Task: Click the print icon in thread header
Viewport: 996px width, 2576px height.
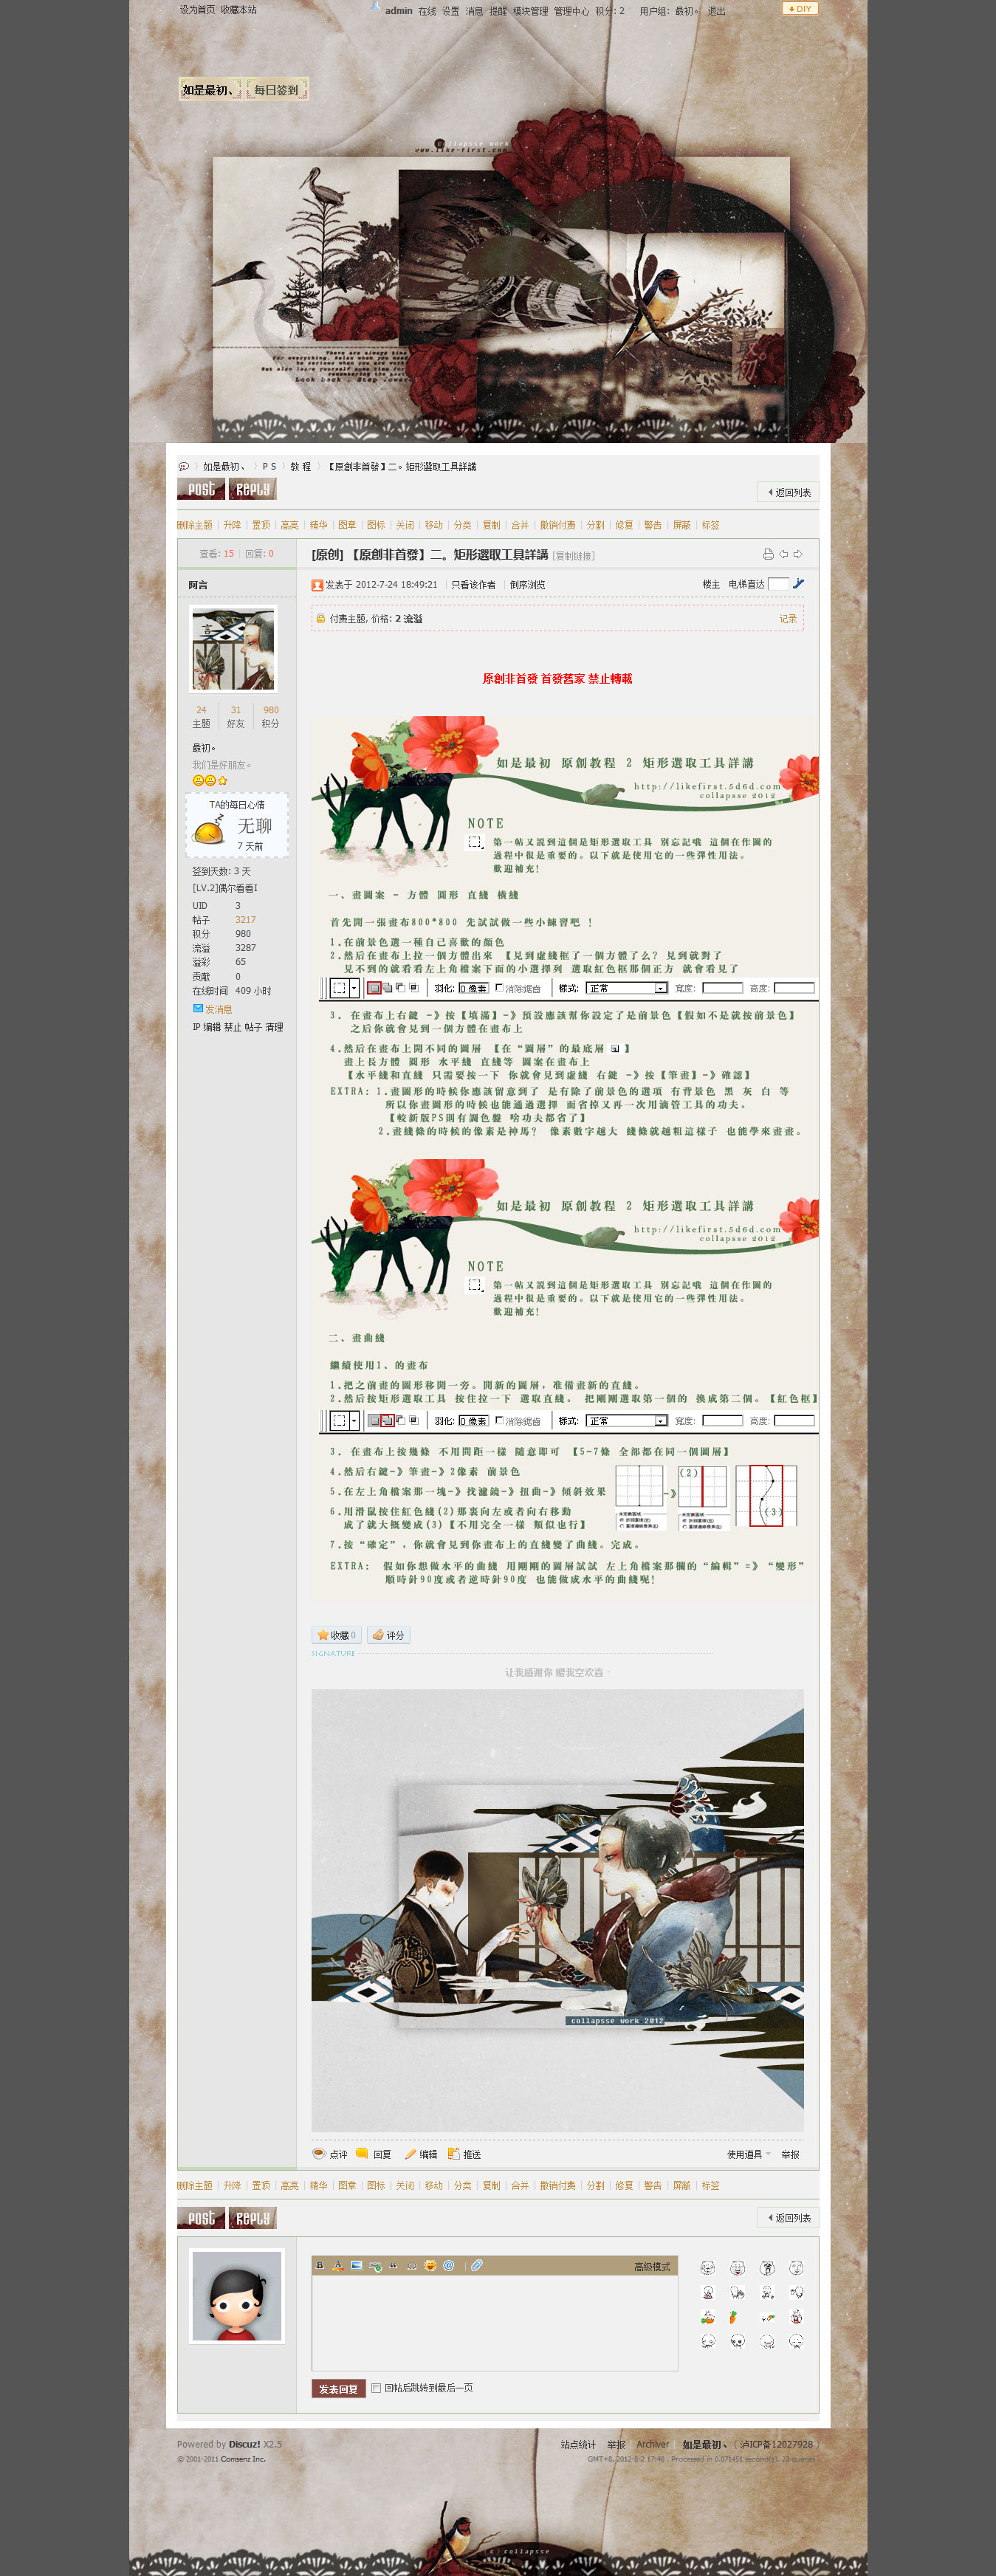Action: [x=768, y=554]
